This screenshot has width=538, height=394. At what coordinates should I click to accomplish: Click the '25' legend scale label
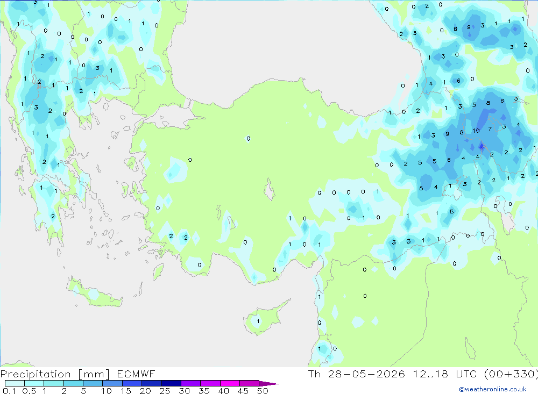coord(165,391)
